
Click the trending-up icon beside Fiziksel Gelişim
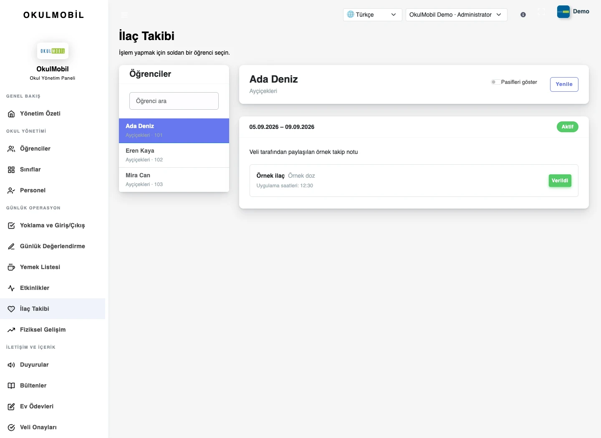pyautogui.click(x=11, y=330)
